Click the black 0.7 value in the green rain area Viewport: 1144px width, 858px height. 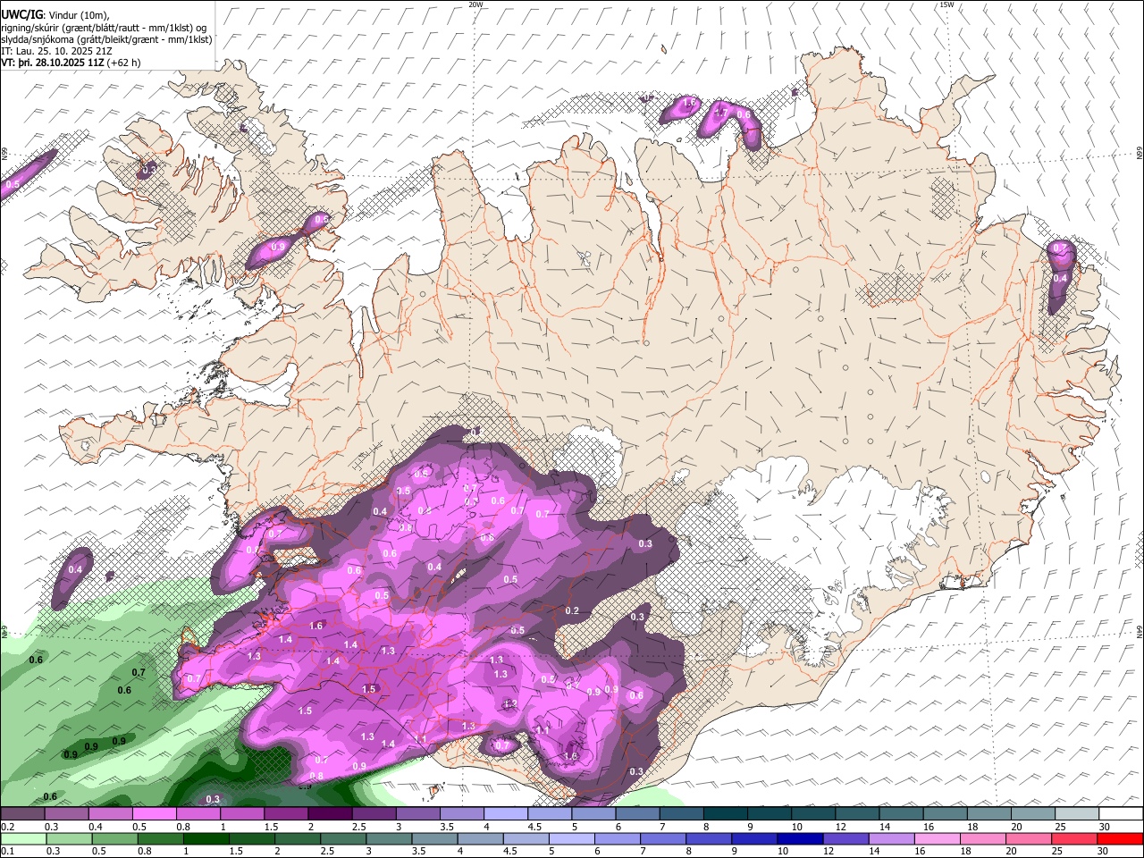click(139, 672)
